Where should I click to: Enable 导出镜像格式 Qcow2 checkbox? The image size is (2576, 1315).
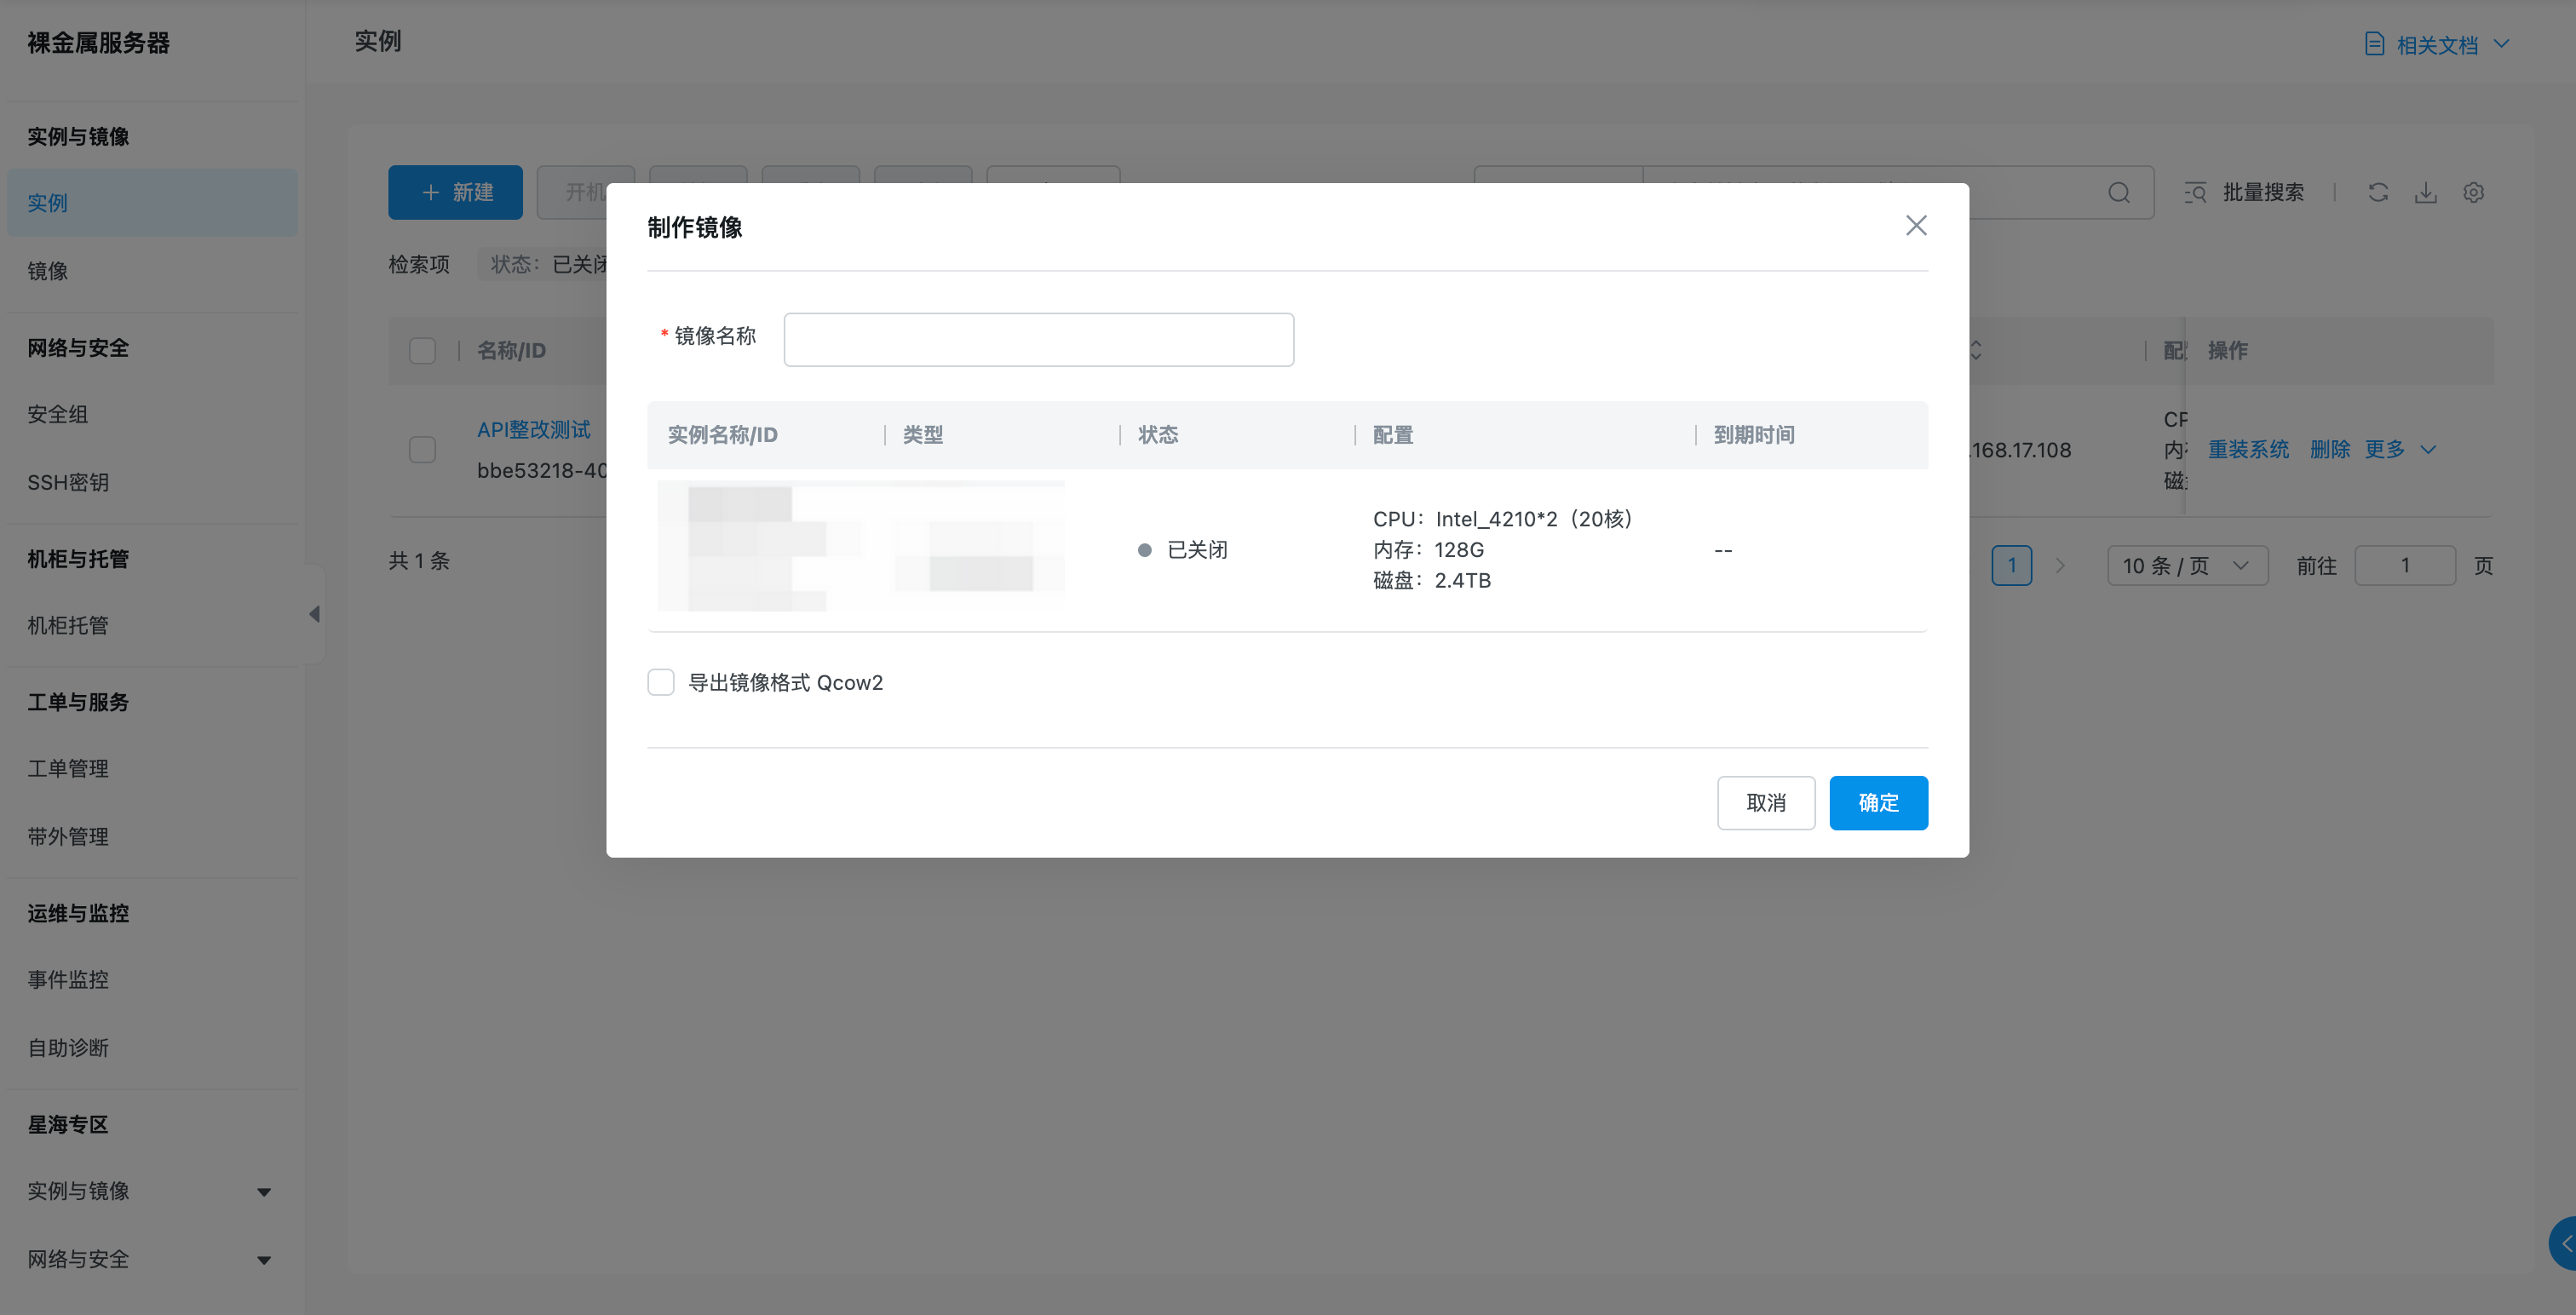(661, 683)
